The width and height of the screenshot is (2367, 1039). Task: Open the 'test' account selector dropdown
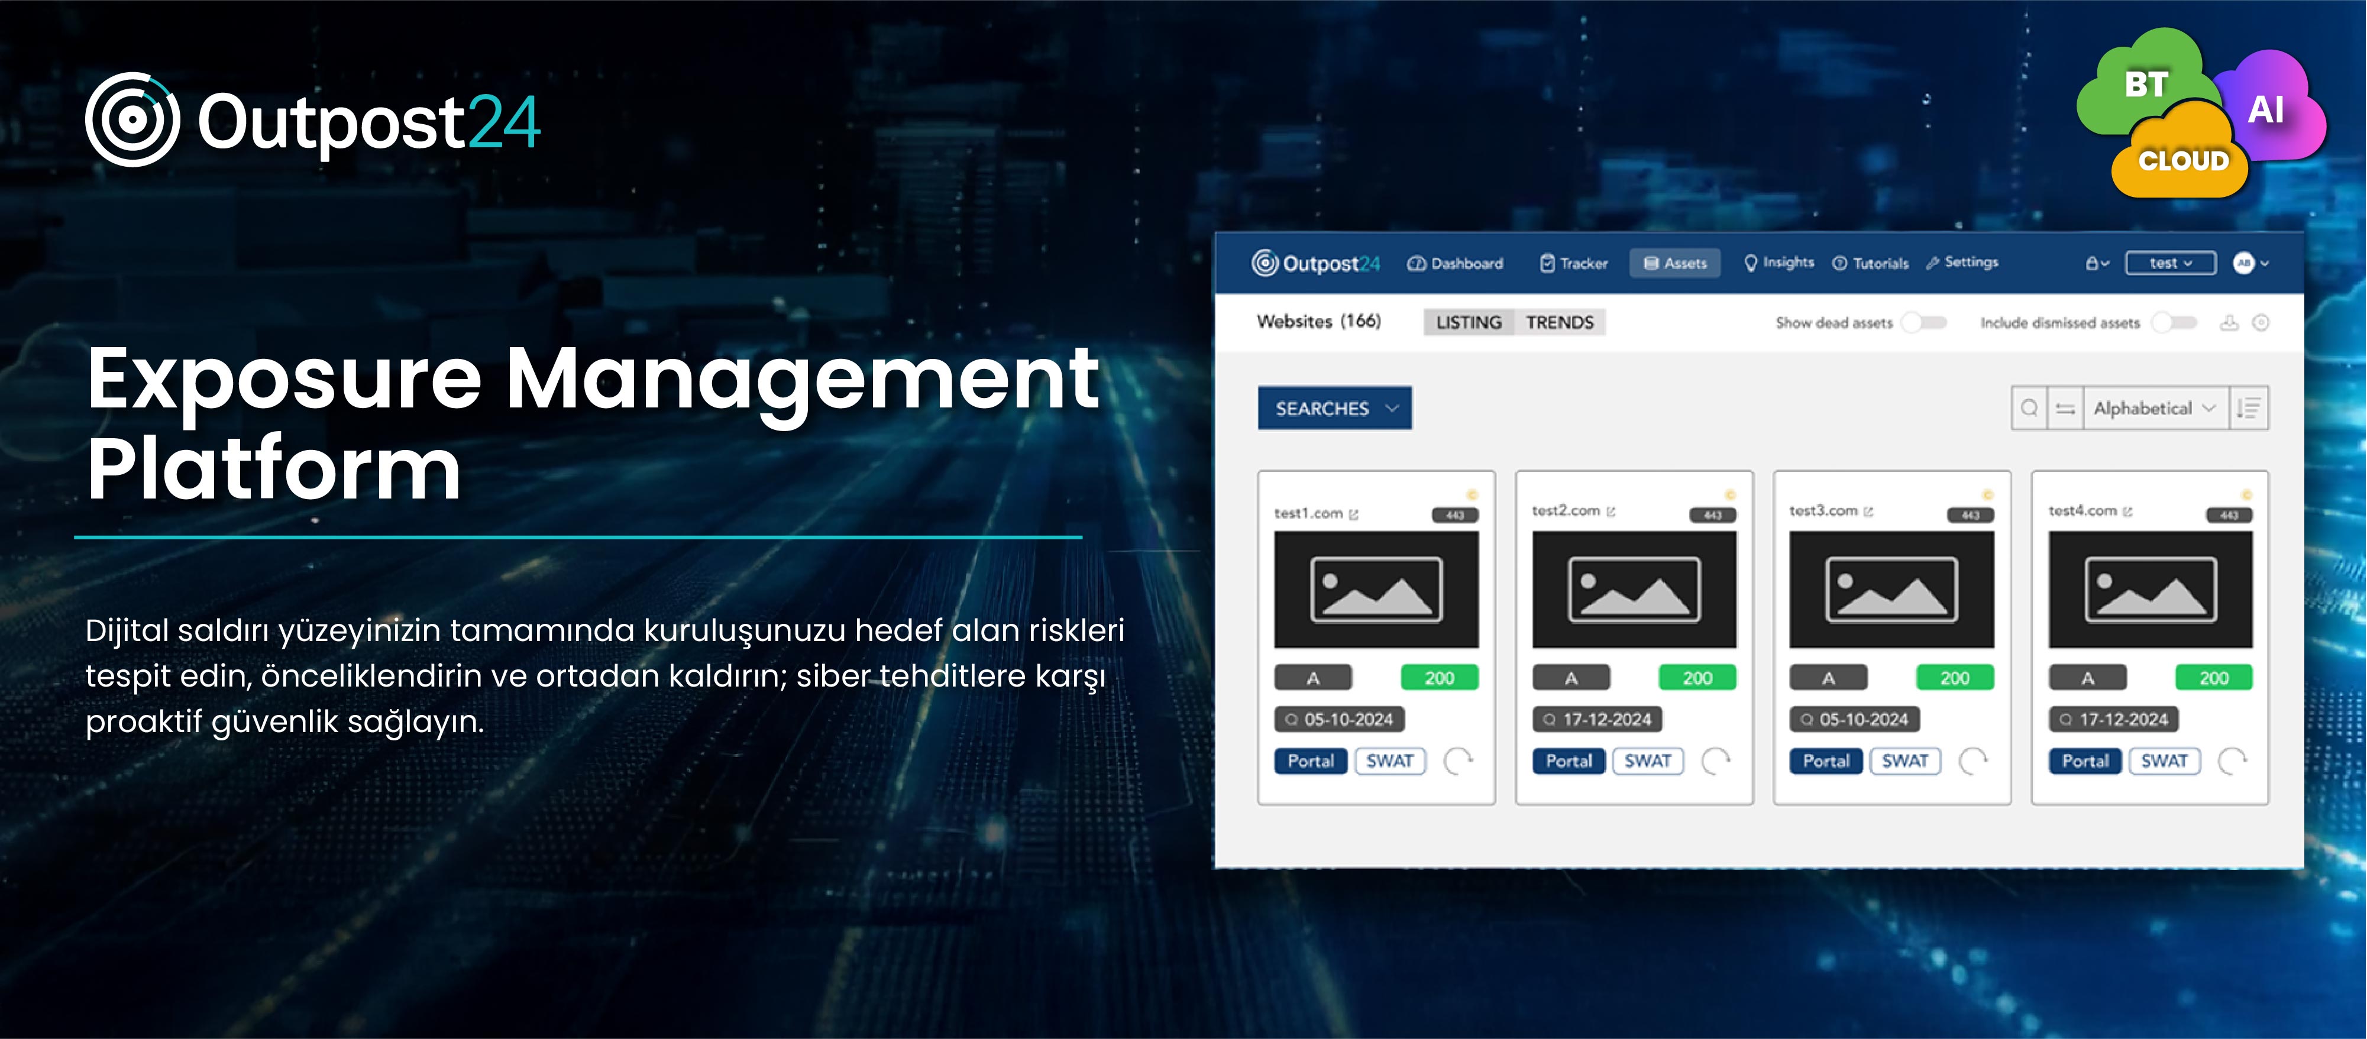tap(2171, 264)
